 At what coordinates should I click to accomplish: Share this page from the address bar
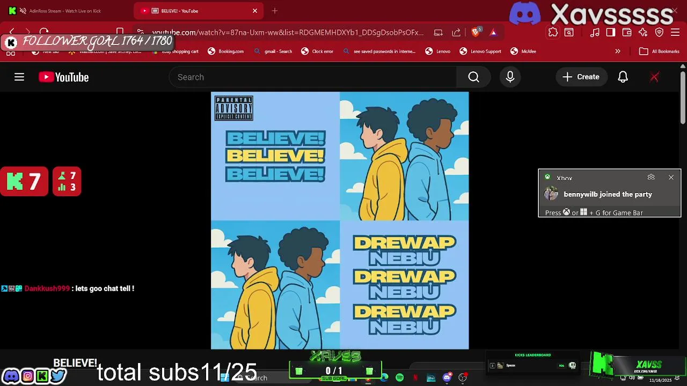click(x=456, y=32)
